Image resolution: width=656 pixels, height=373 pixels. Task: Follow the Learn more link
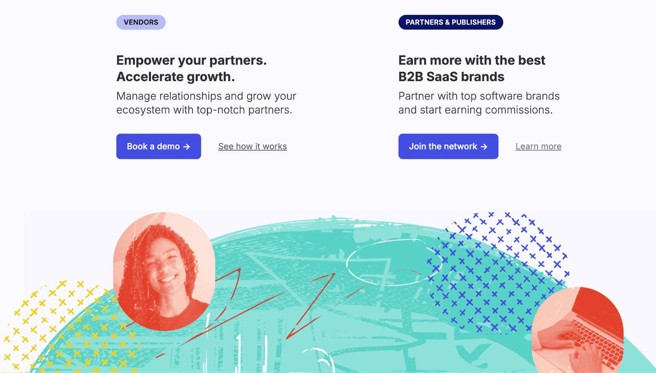(x=538, y=146)
